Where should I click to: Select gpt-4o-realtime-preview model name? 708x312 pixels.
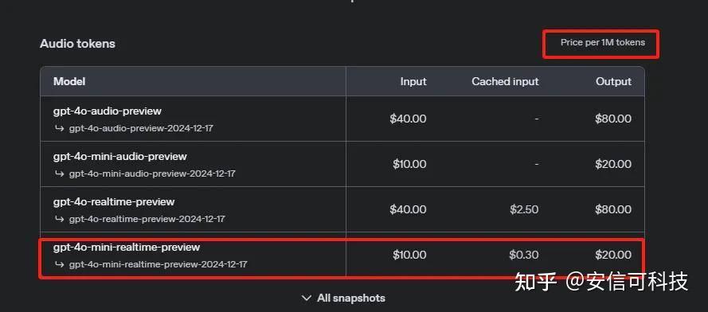click(x=114, y=202)
